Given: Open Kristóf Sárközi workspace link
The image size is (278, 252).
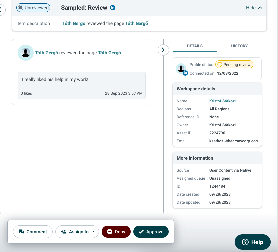Looking at the screenshot, I should point(222,101).
